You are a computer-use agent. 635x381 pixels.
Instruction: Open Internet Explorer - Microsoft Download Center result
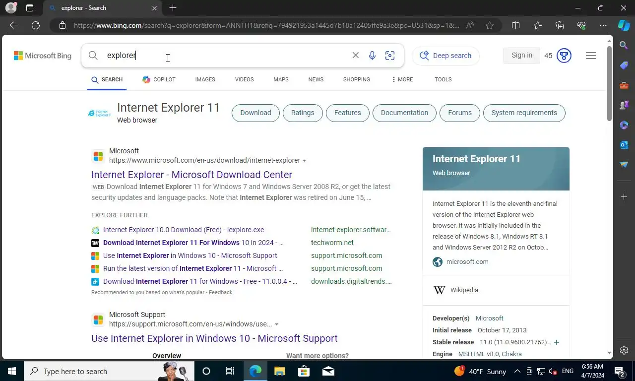191,175
